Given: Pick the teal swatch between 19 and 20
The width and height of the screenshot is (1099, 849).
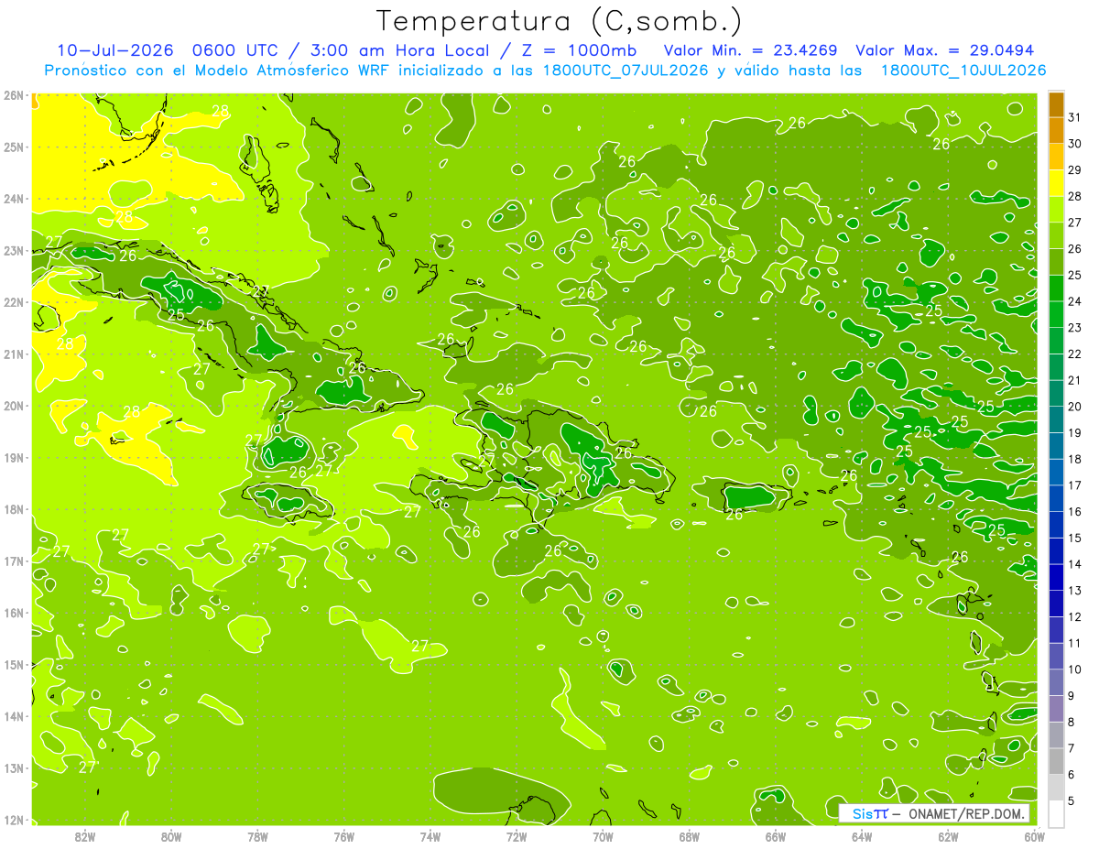Looking at the screenshot, I should tap(1056, 419).
